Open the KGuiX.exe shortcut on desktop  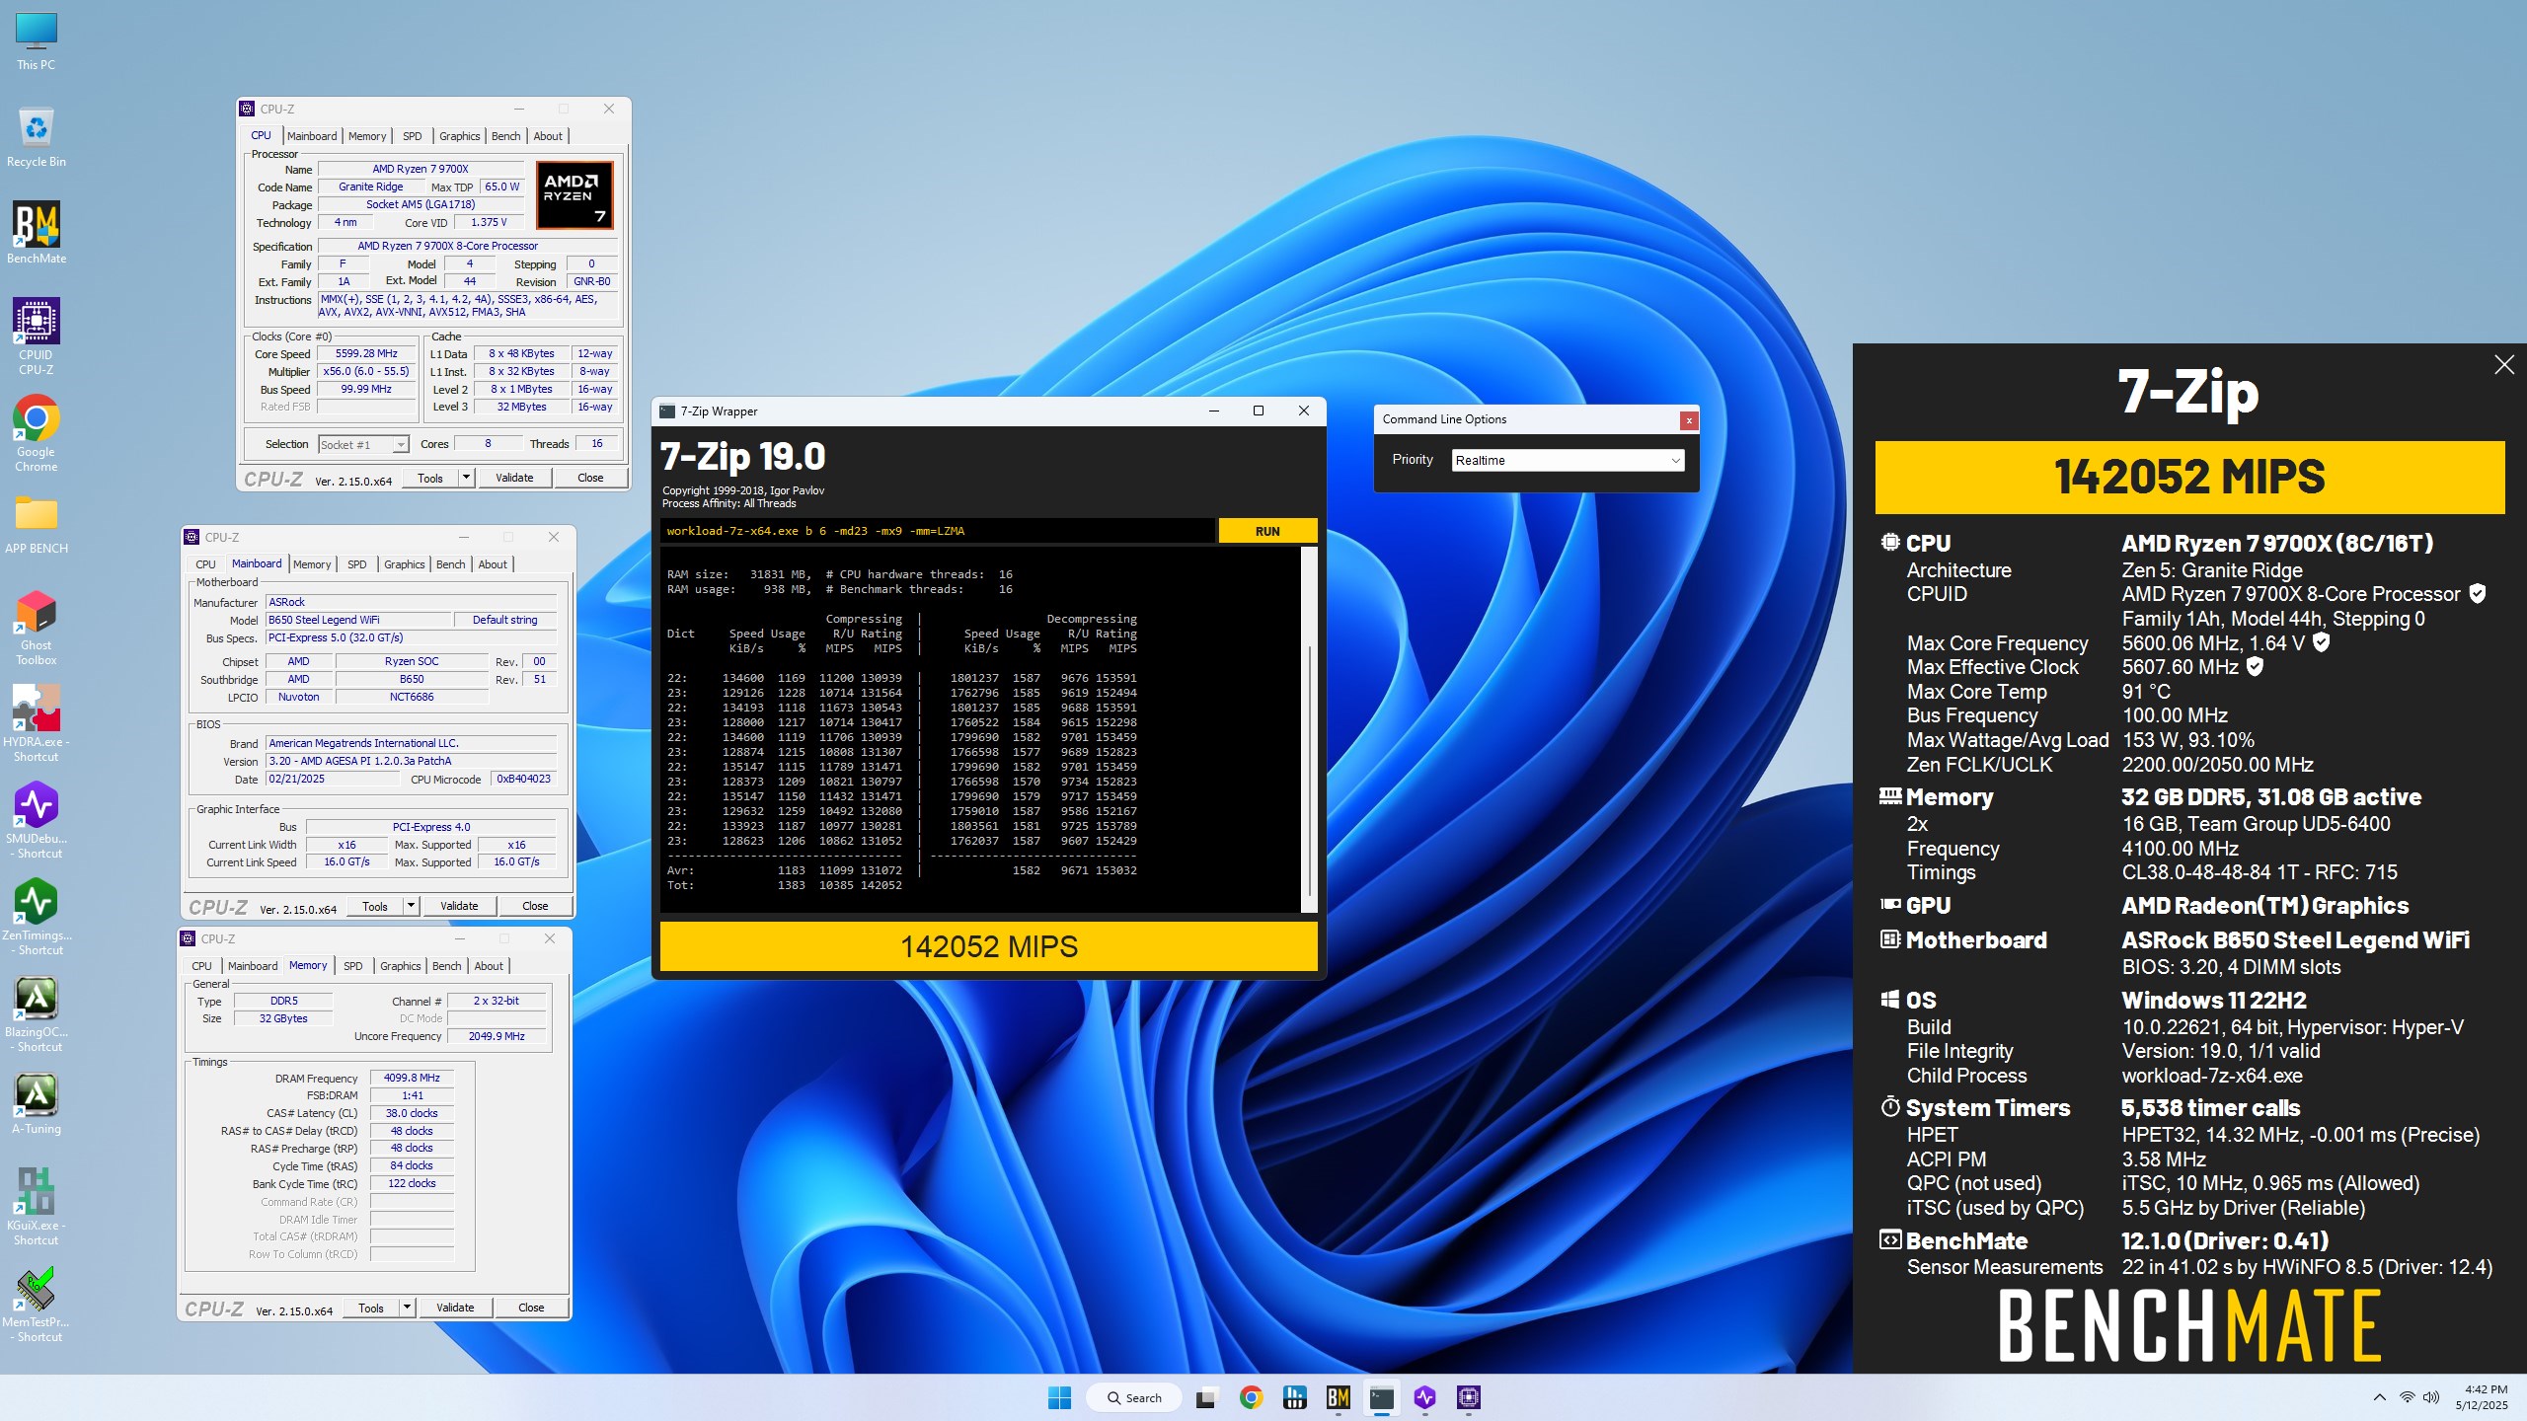point(37,1207)
